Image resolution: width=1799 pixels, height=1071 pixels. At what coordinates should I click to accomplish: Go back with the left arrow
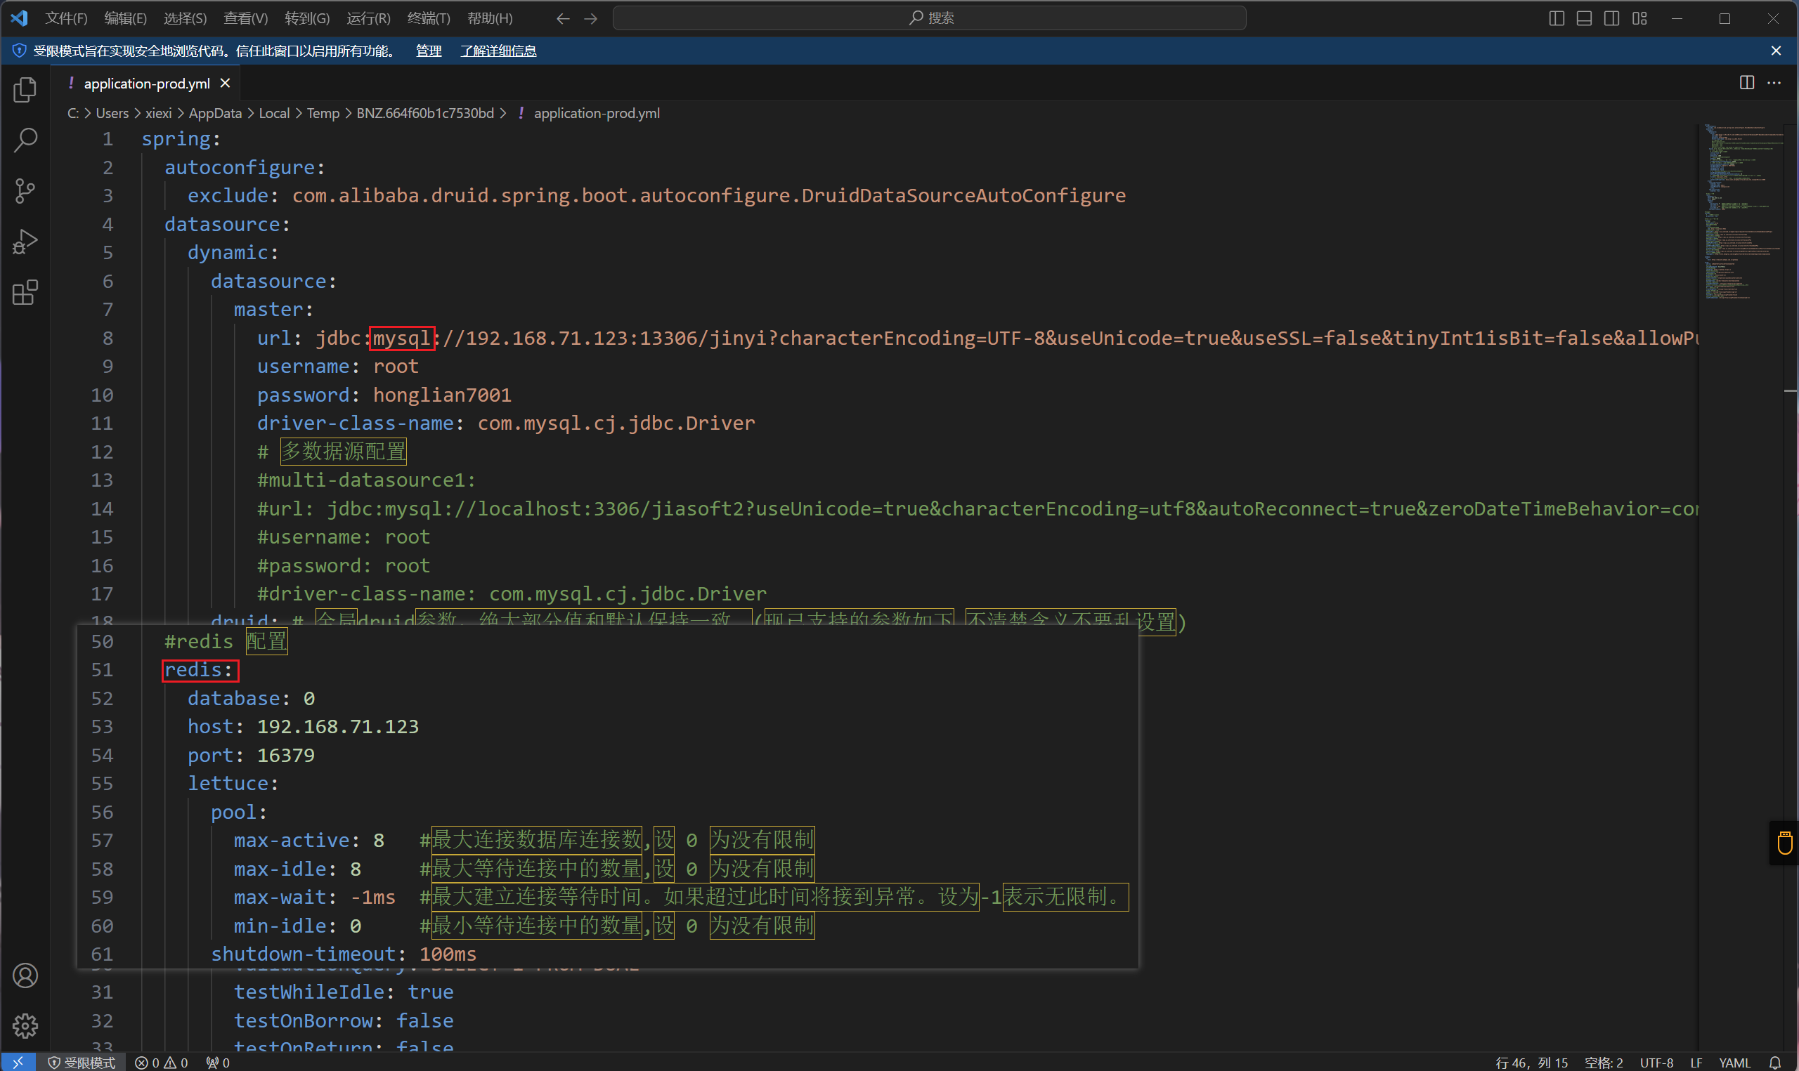563,18
